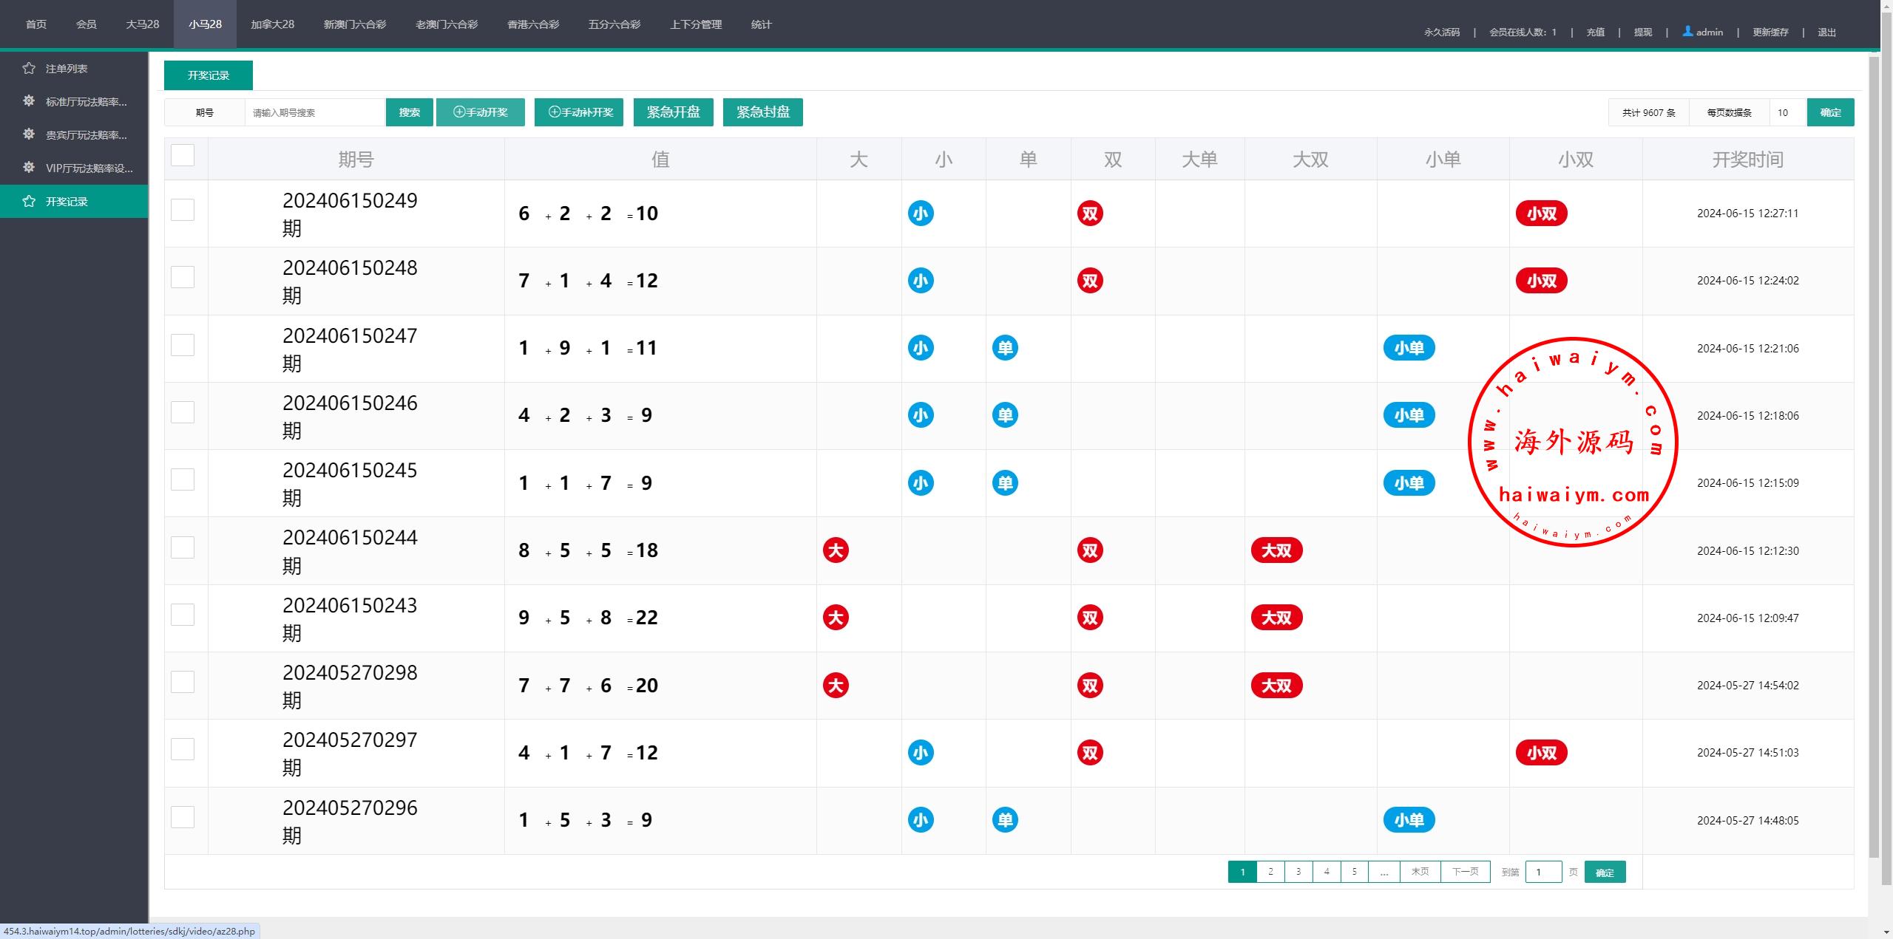Viewport: 1893px width, 939px height.
Task: Click gear icon next to 贵宾厅玩法赔率
Action: (29, 134)
